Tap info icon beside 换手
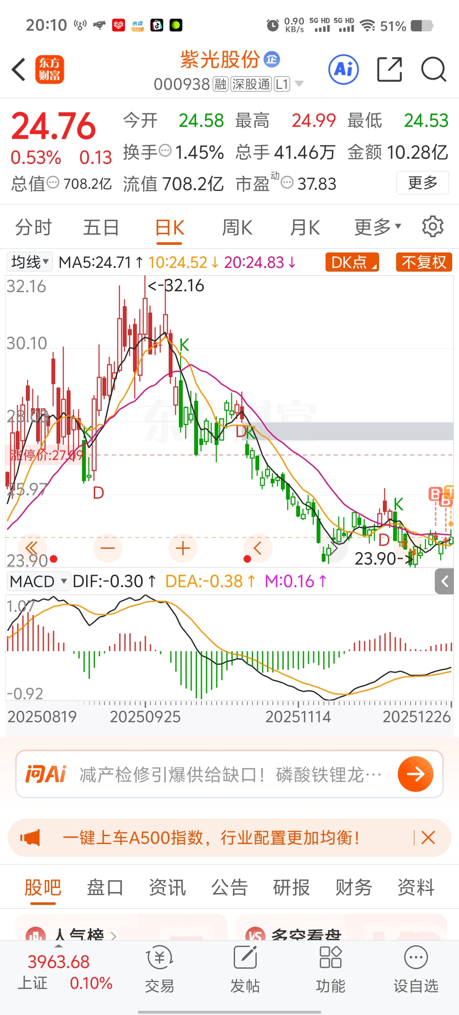Image resolution: width=459 pixels, height=1015 pixels. (x=165, y=150)
